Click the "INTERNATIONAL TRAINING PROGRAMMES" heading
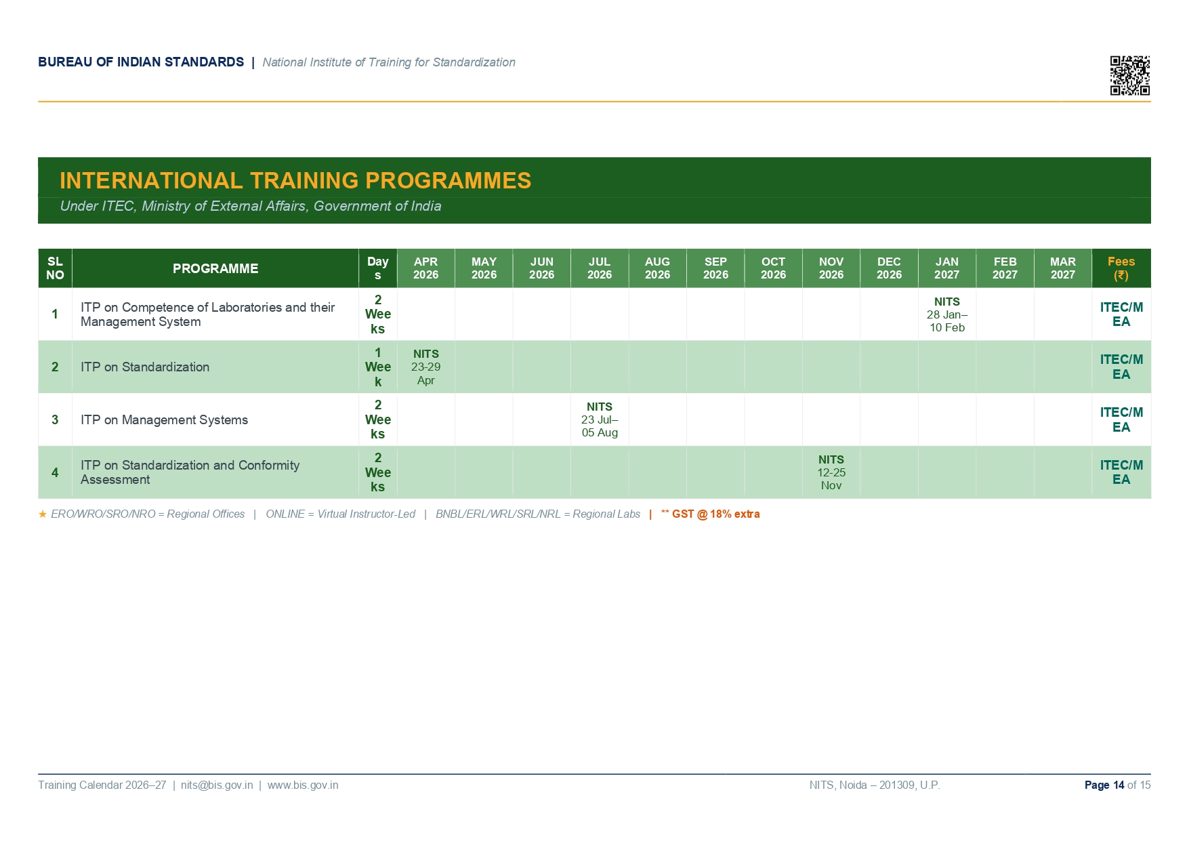The width and height of the screenshot is (1189, 841). (x=295, y=180)
